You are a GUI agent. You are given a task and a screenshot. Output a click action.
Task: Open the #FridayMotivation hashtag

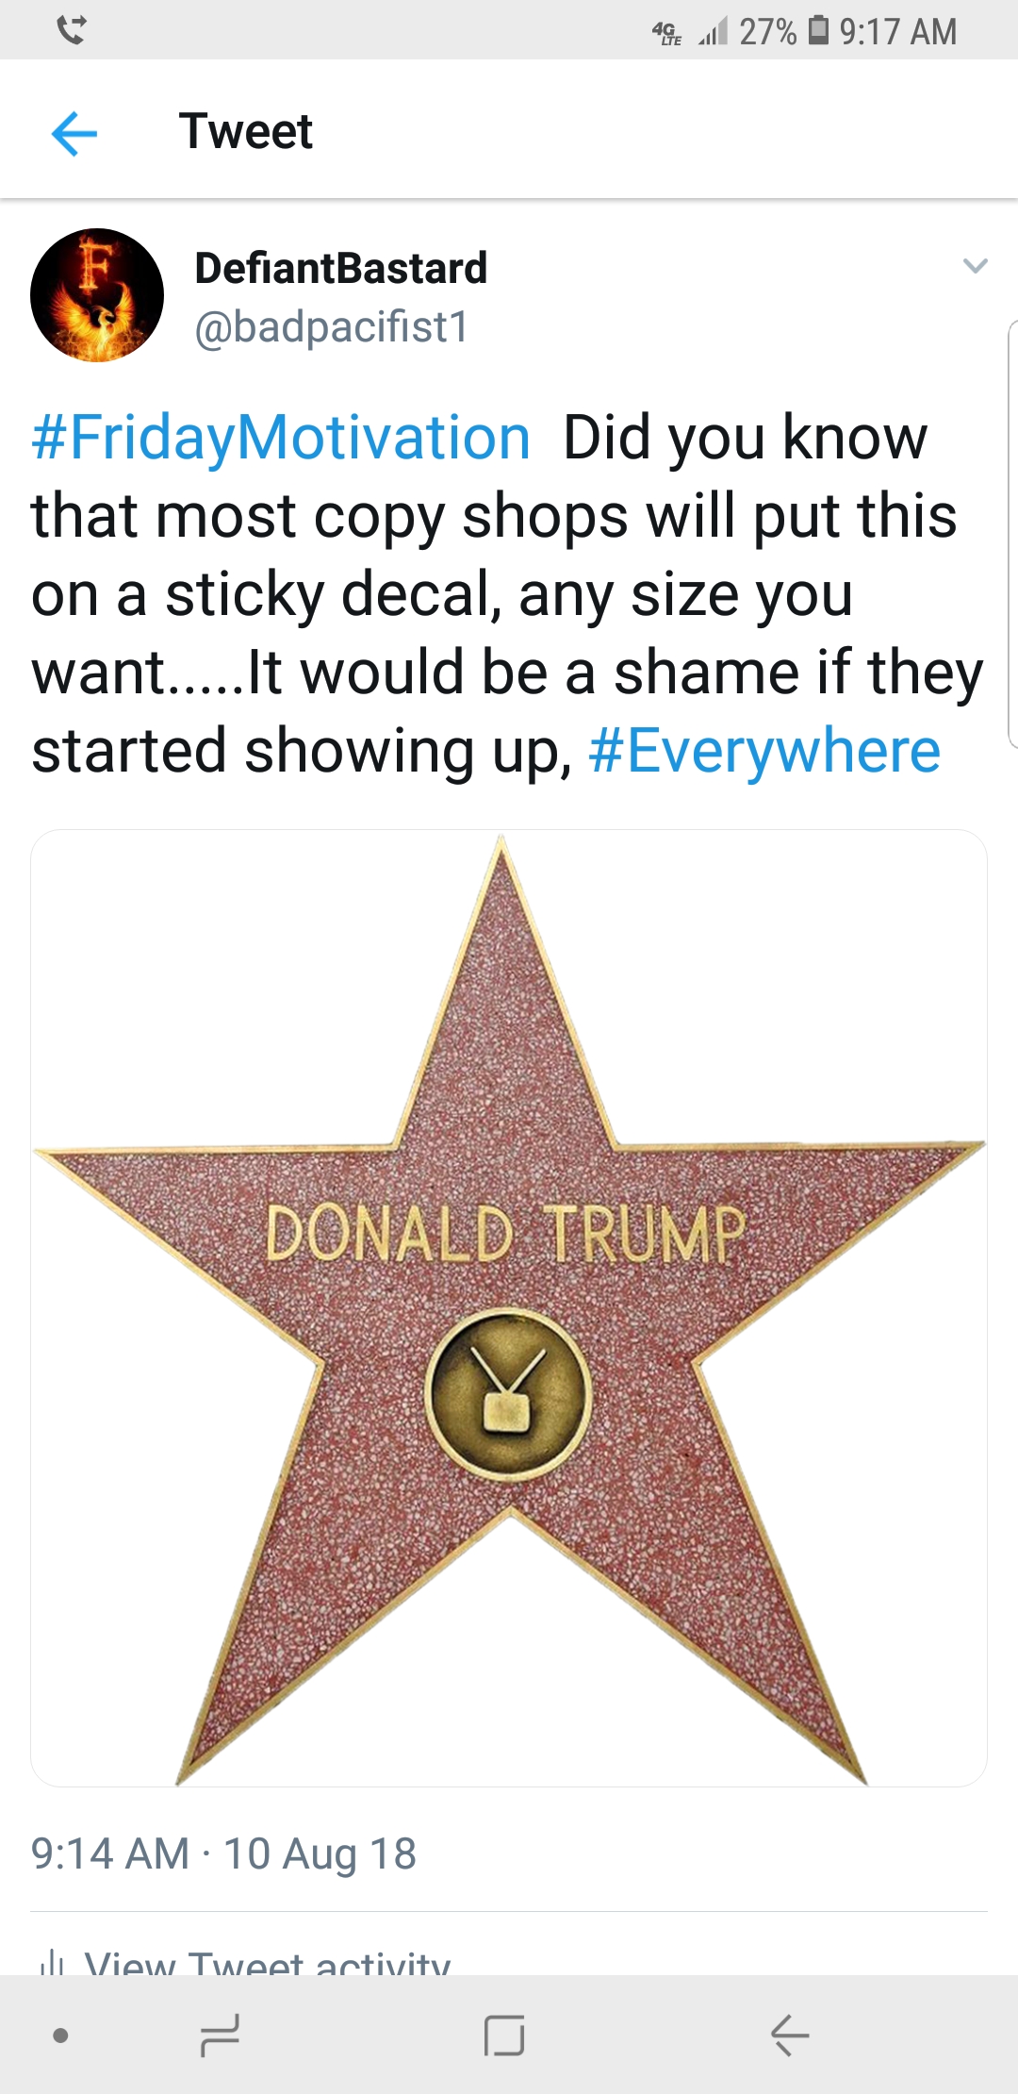[281, 438]
